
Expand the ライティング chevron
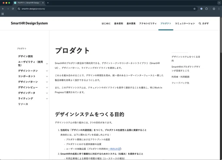[47, 99]
